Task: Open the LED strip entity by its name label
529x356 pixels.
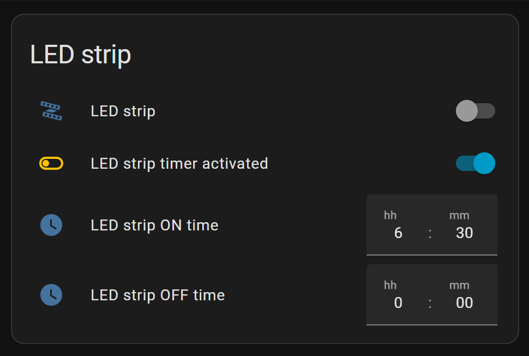Action: [123, 111]
